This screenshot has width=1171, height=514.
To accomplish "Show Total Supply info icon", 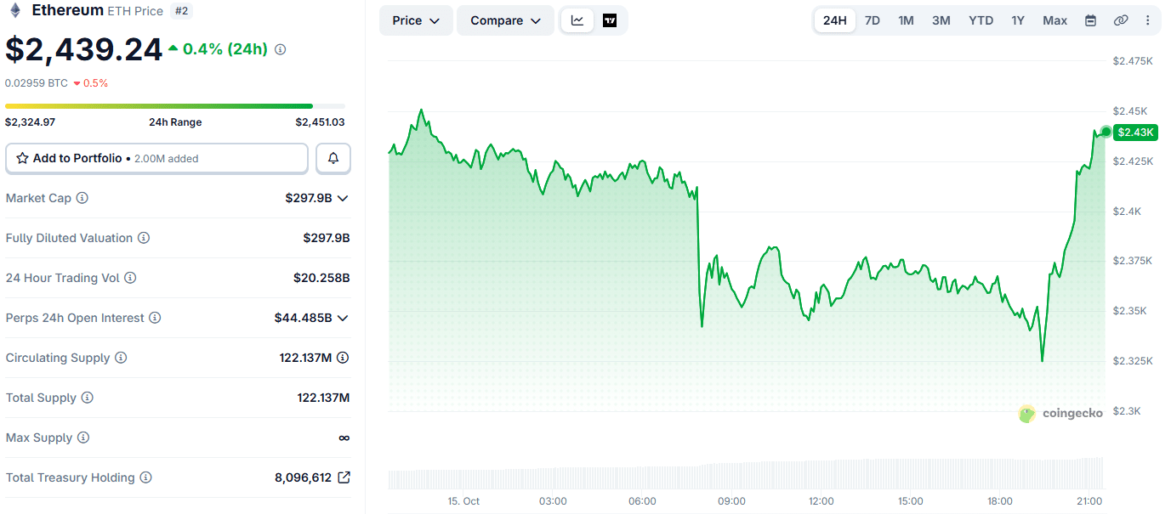I will 87,398.
